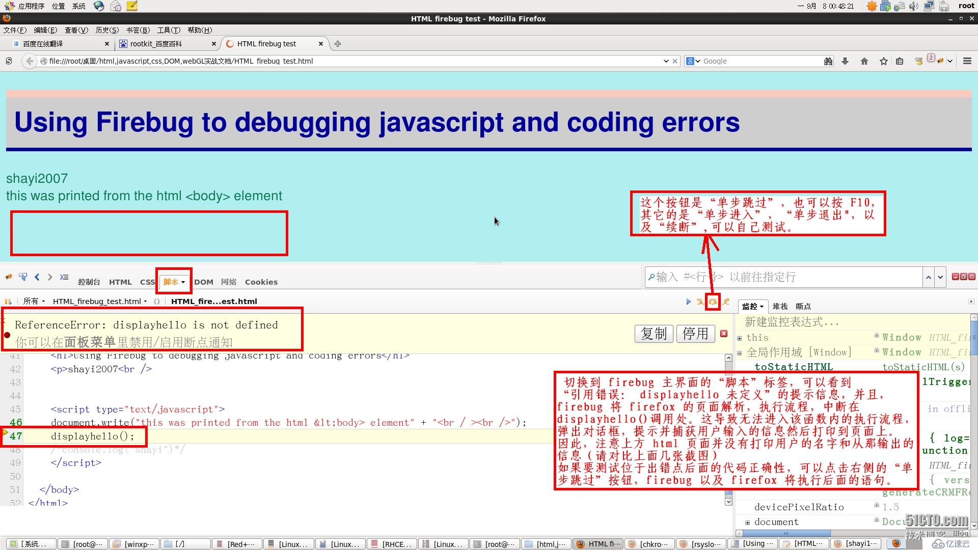Open the Firebug command line popup icon
978x550 pixels.
point(64,277)
